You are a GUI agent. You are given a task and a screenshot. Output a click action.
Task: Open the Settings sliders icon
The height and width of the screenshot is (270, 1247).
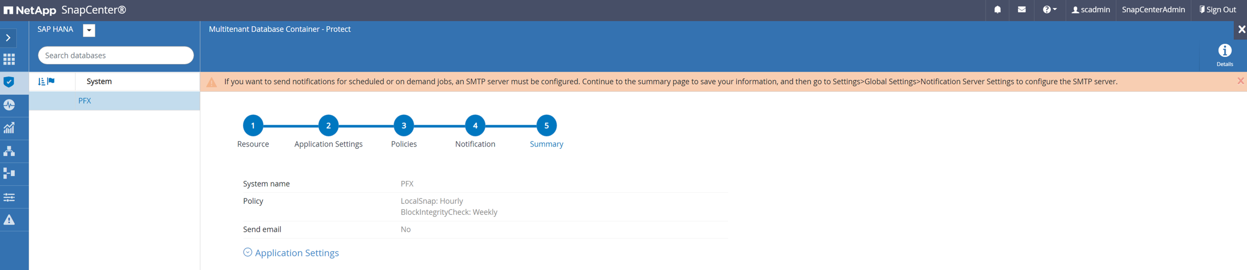click(x=9, y=197)
